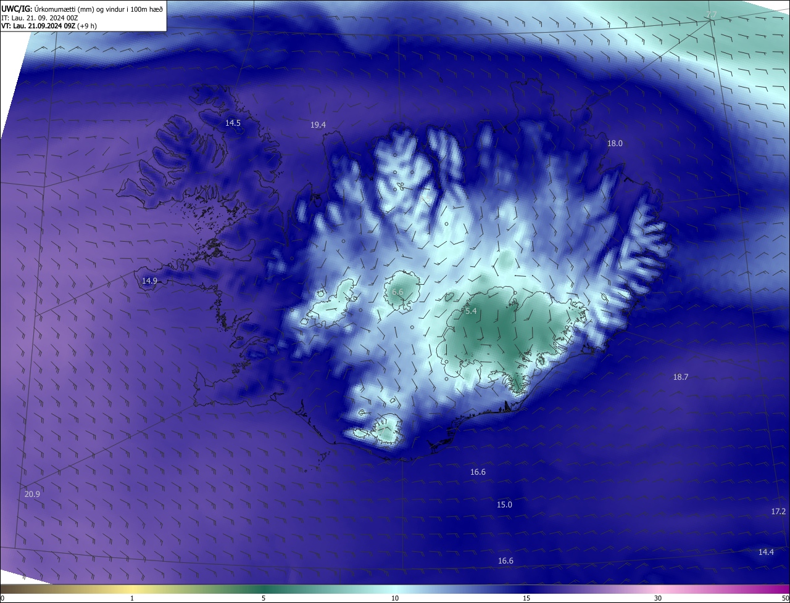
Task: Click the colorbar tick label 5
Action: pyautogui.click(x=264, y=599)
